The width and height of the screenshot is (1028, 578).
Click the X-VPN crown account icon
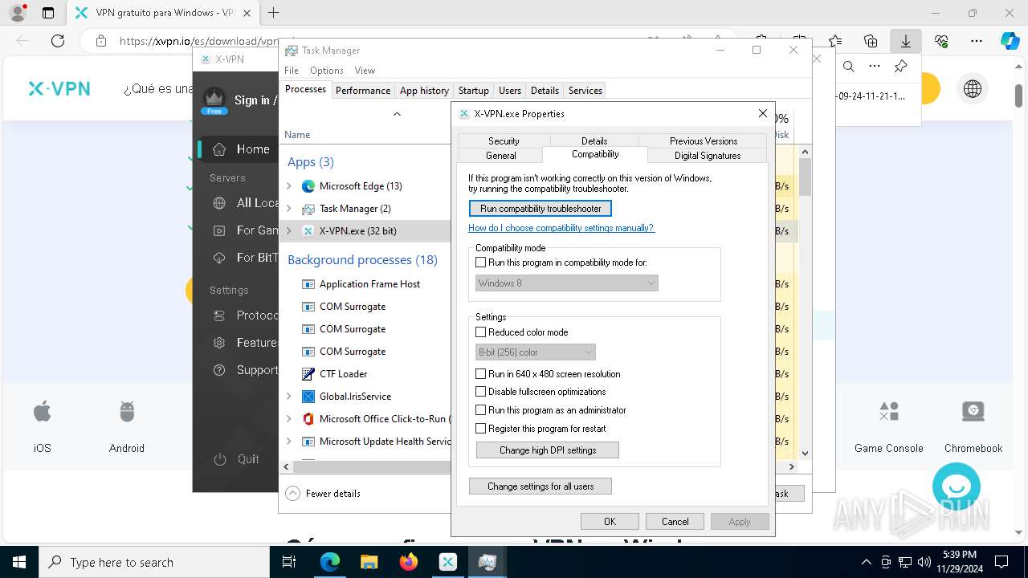click(214, 100)
